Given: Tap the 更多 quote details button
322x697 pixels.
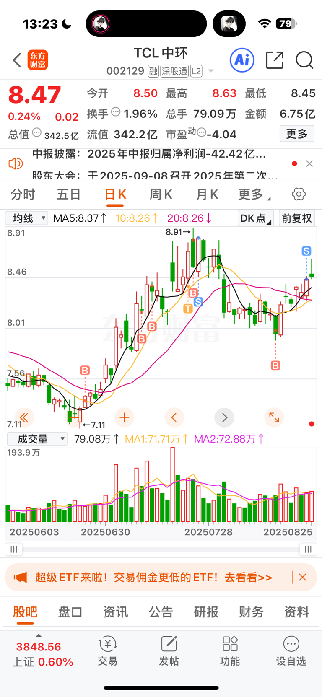Looking at the screenshot, I should coord(297,134).
